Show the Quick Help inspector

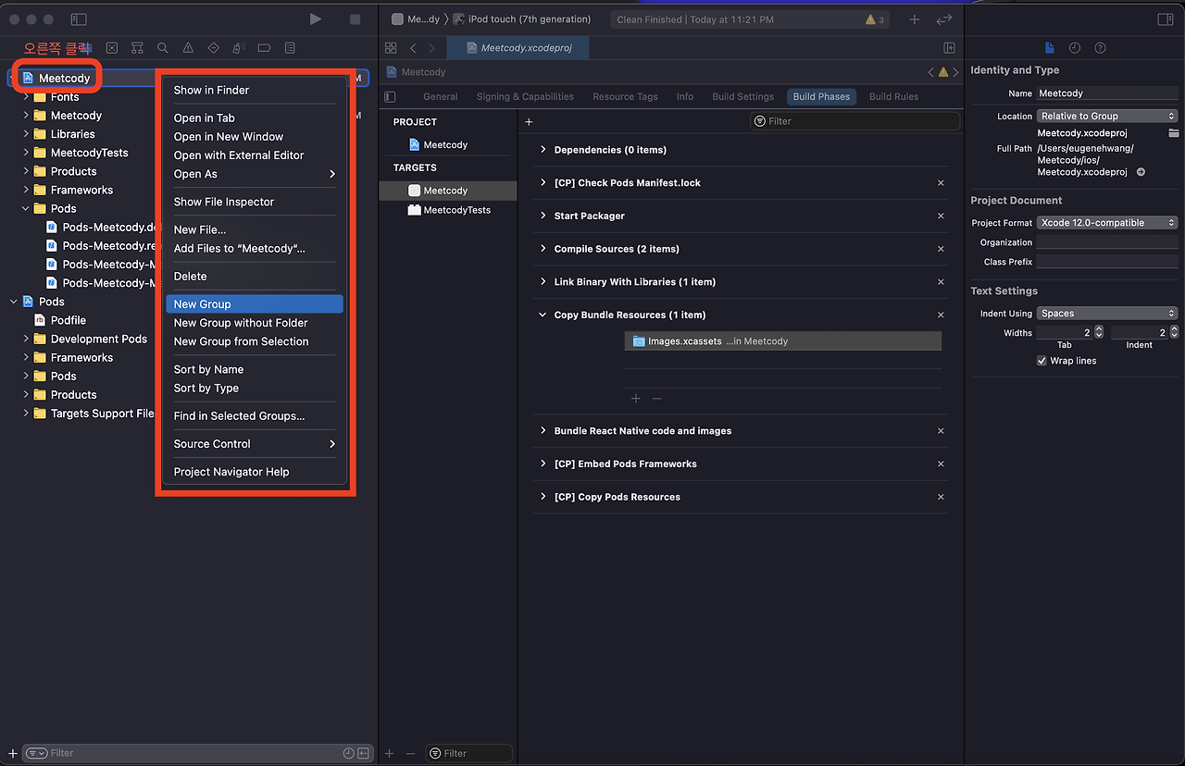point(1100,48)
